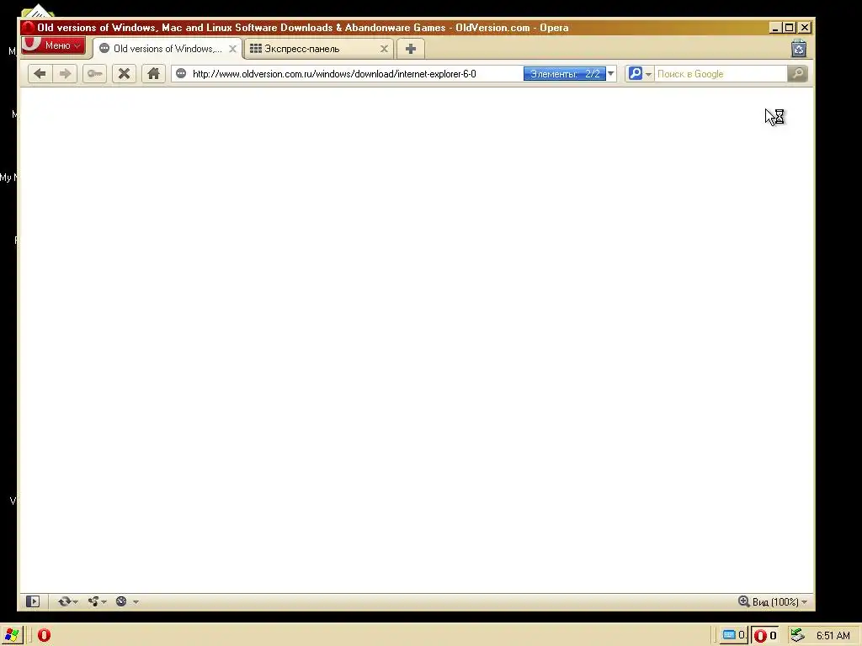Viewport: 862px width, 646px height.
Task: Open the Windows Start button
Action: click(x=11, y=635)
